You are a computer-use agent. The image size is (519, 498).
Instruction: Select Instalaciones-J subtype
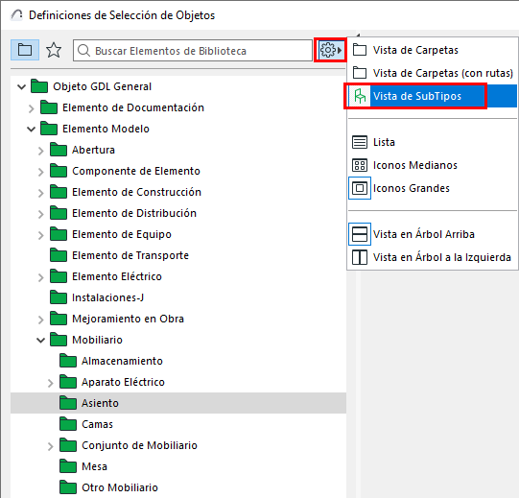click(x=107, y=297)
